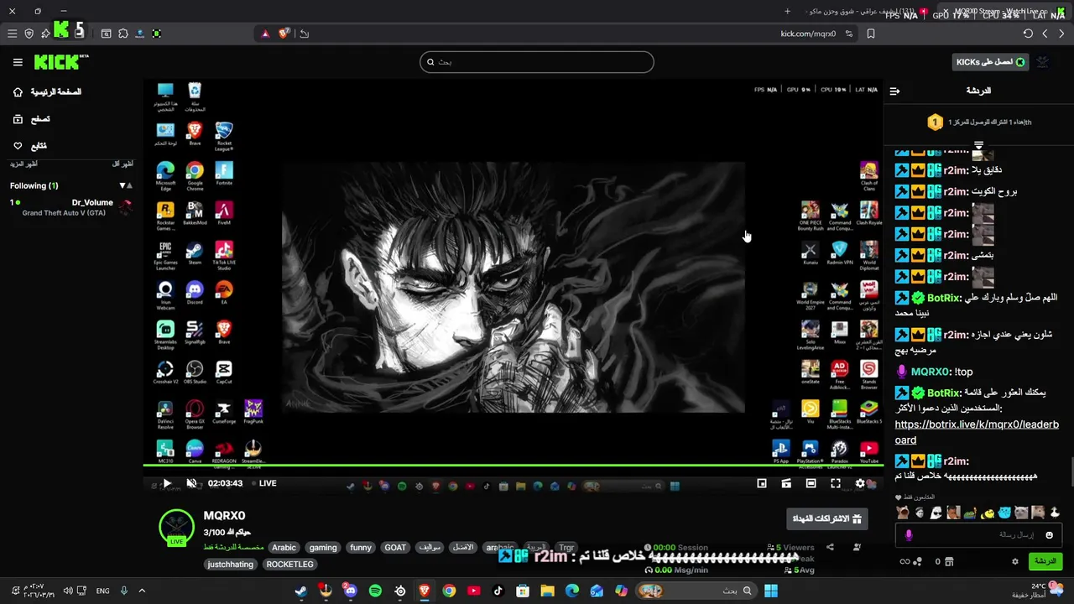1074x604 pixels.
Task: Open the home page sidebar link
Action: coord(49,91)
